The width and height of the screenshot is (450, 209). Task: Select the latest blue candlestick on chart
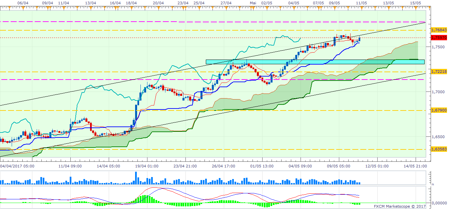click(x=359, y=39)
